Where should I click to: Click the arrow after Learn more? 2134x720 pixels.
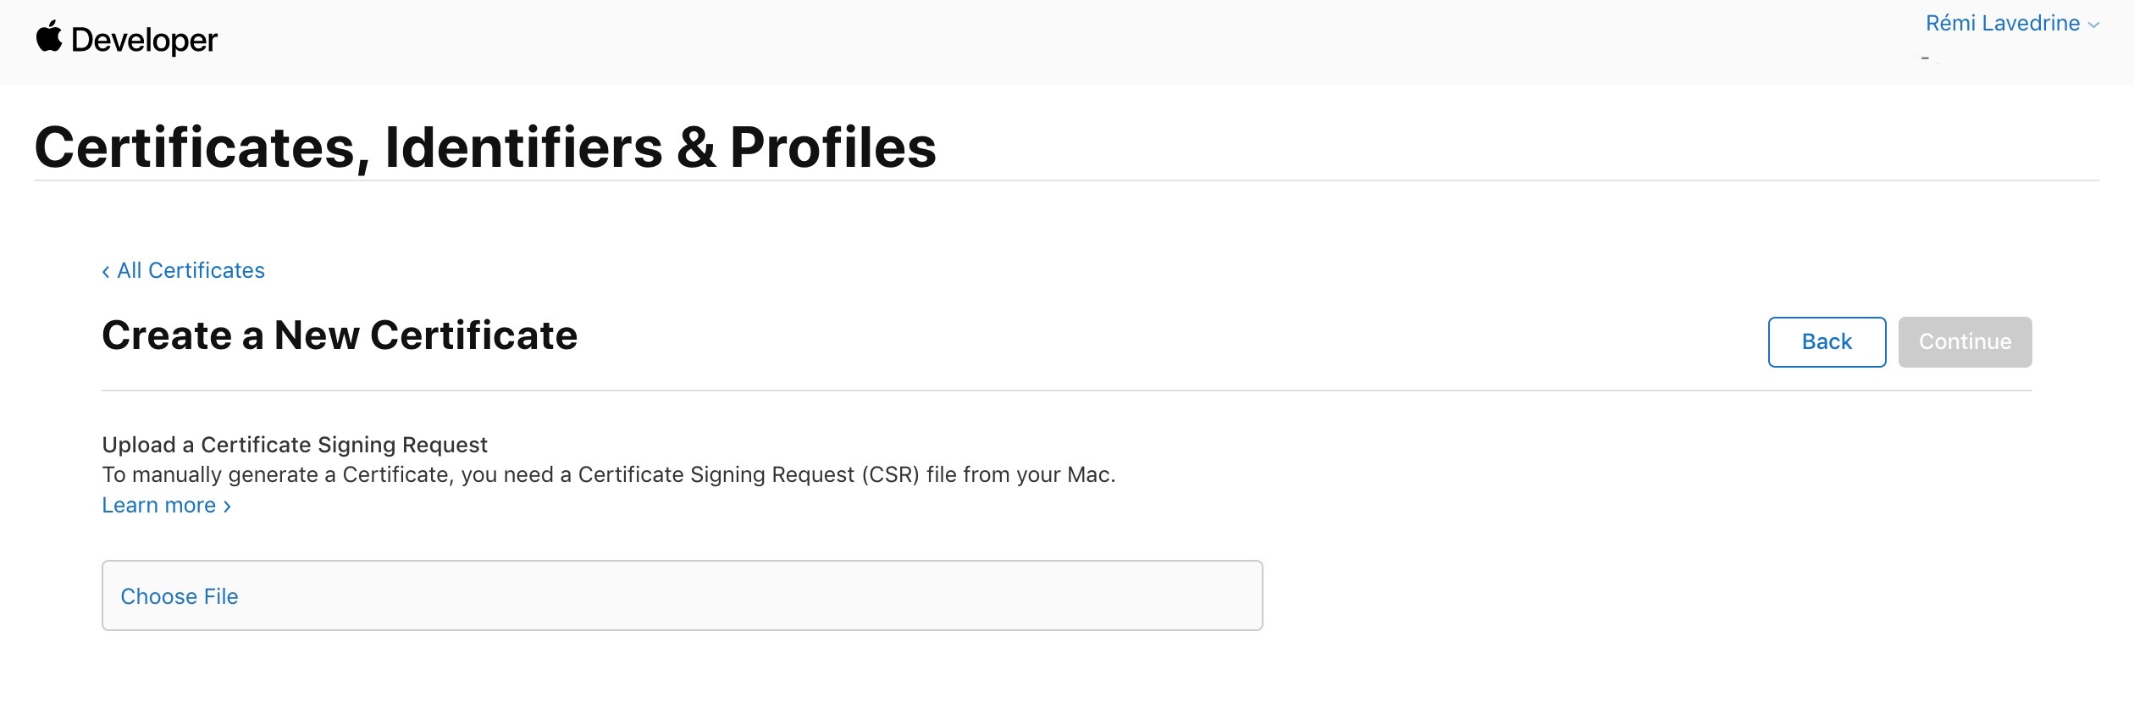pos(227,507)
